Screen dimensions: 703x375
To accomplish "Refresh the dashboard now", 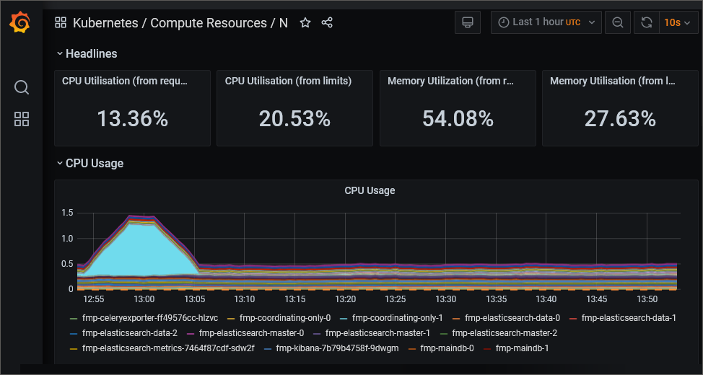I will (647, 22).
